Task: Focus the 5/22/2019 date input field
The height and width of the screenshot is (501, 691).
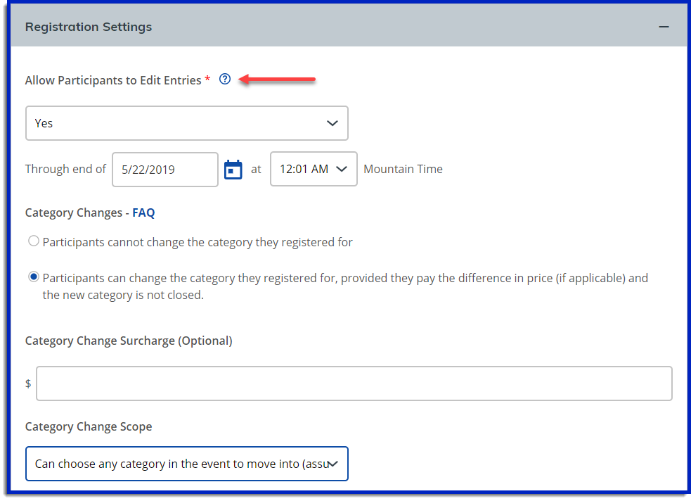Action: [x=164, y=170]
